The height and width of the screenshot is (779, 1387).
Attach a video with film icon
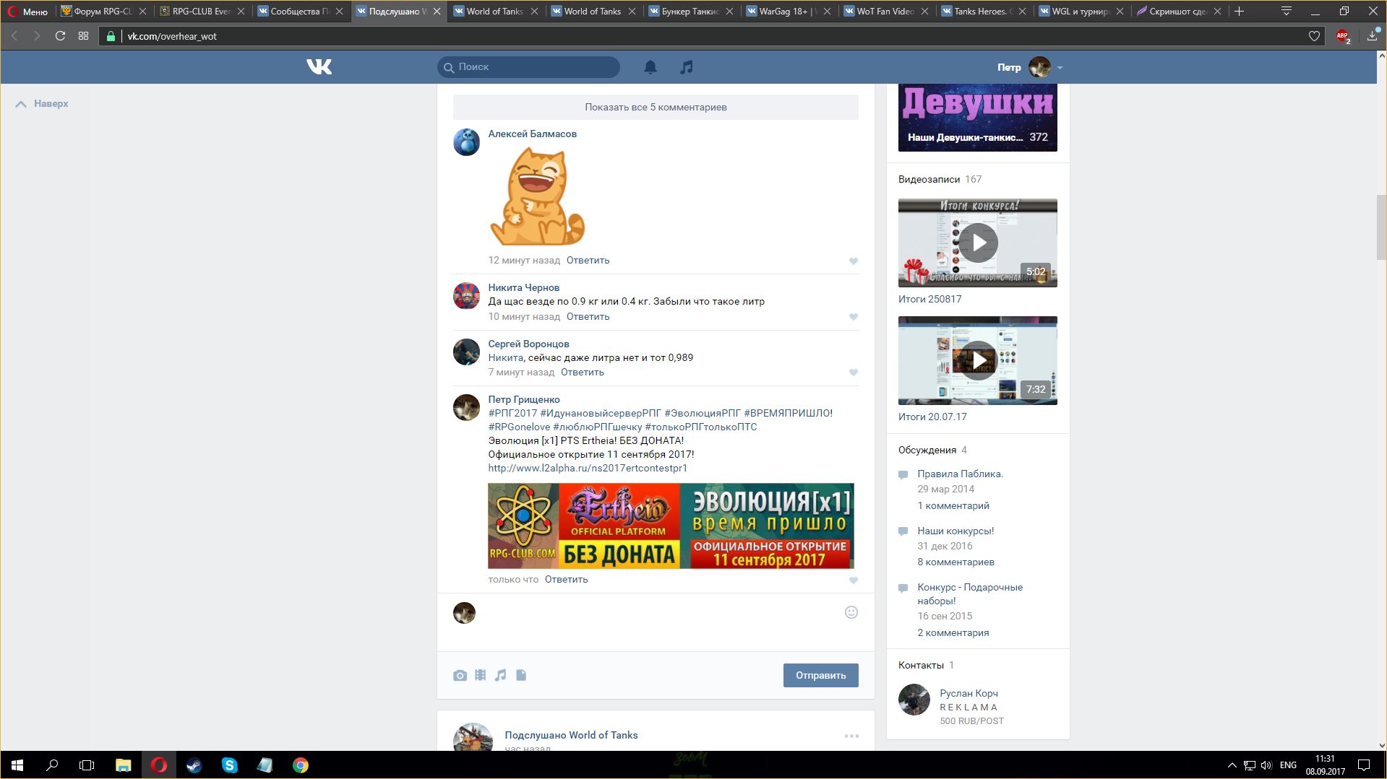point(480,675)
